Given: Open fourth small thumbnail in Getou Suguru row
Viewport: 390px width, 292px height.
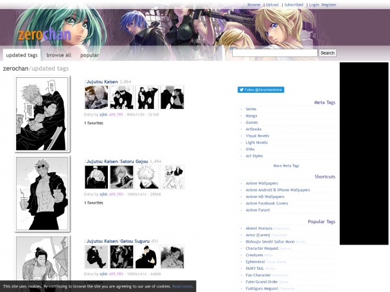Looking at the screenshot, I should click(x=172, y=257).
